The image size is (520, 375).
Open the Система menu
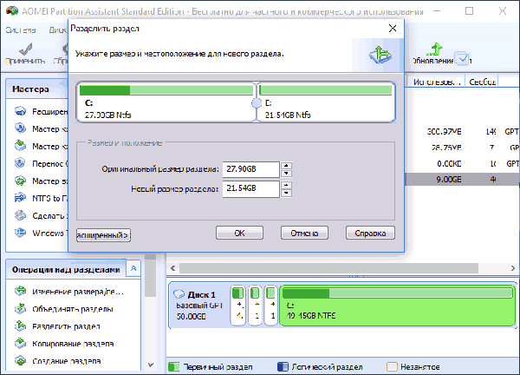(21, 30)
